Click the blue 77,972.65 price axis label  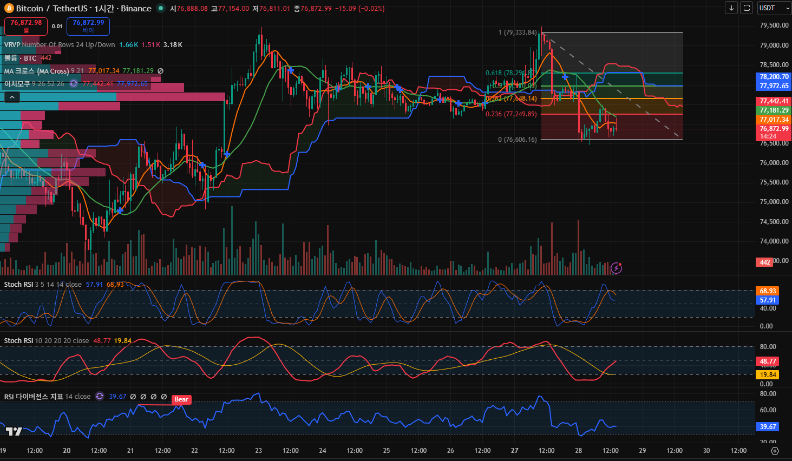[774, 86]
